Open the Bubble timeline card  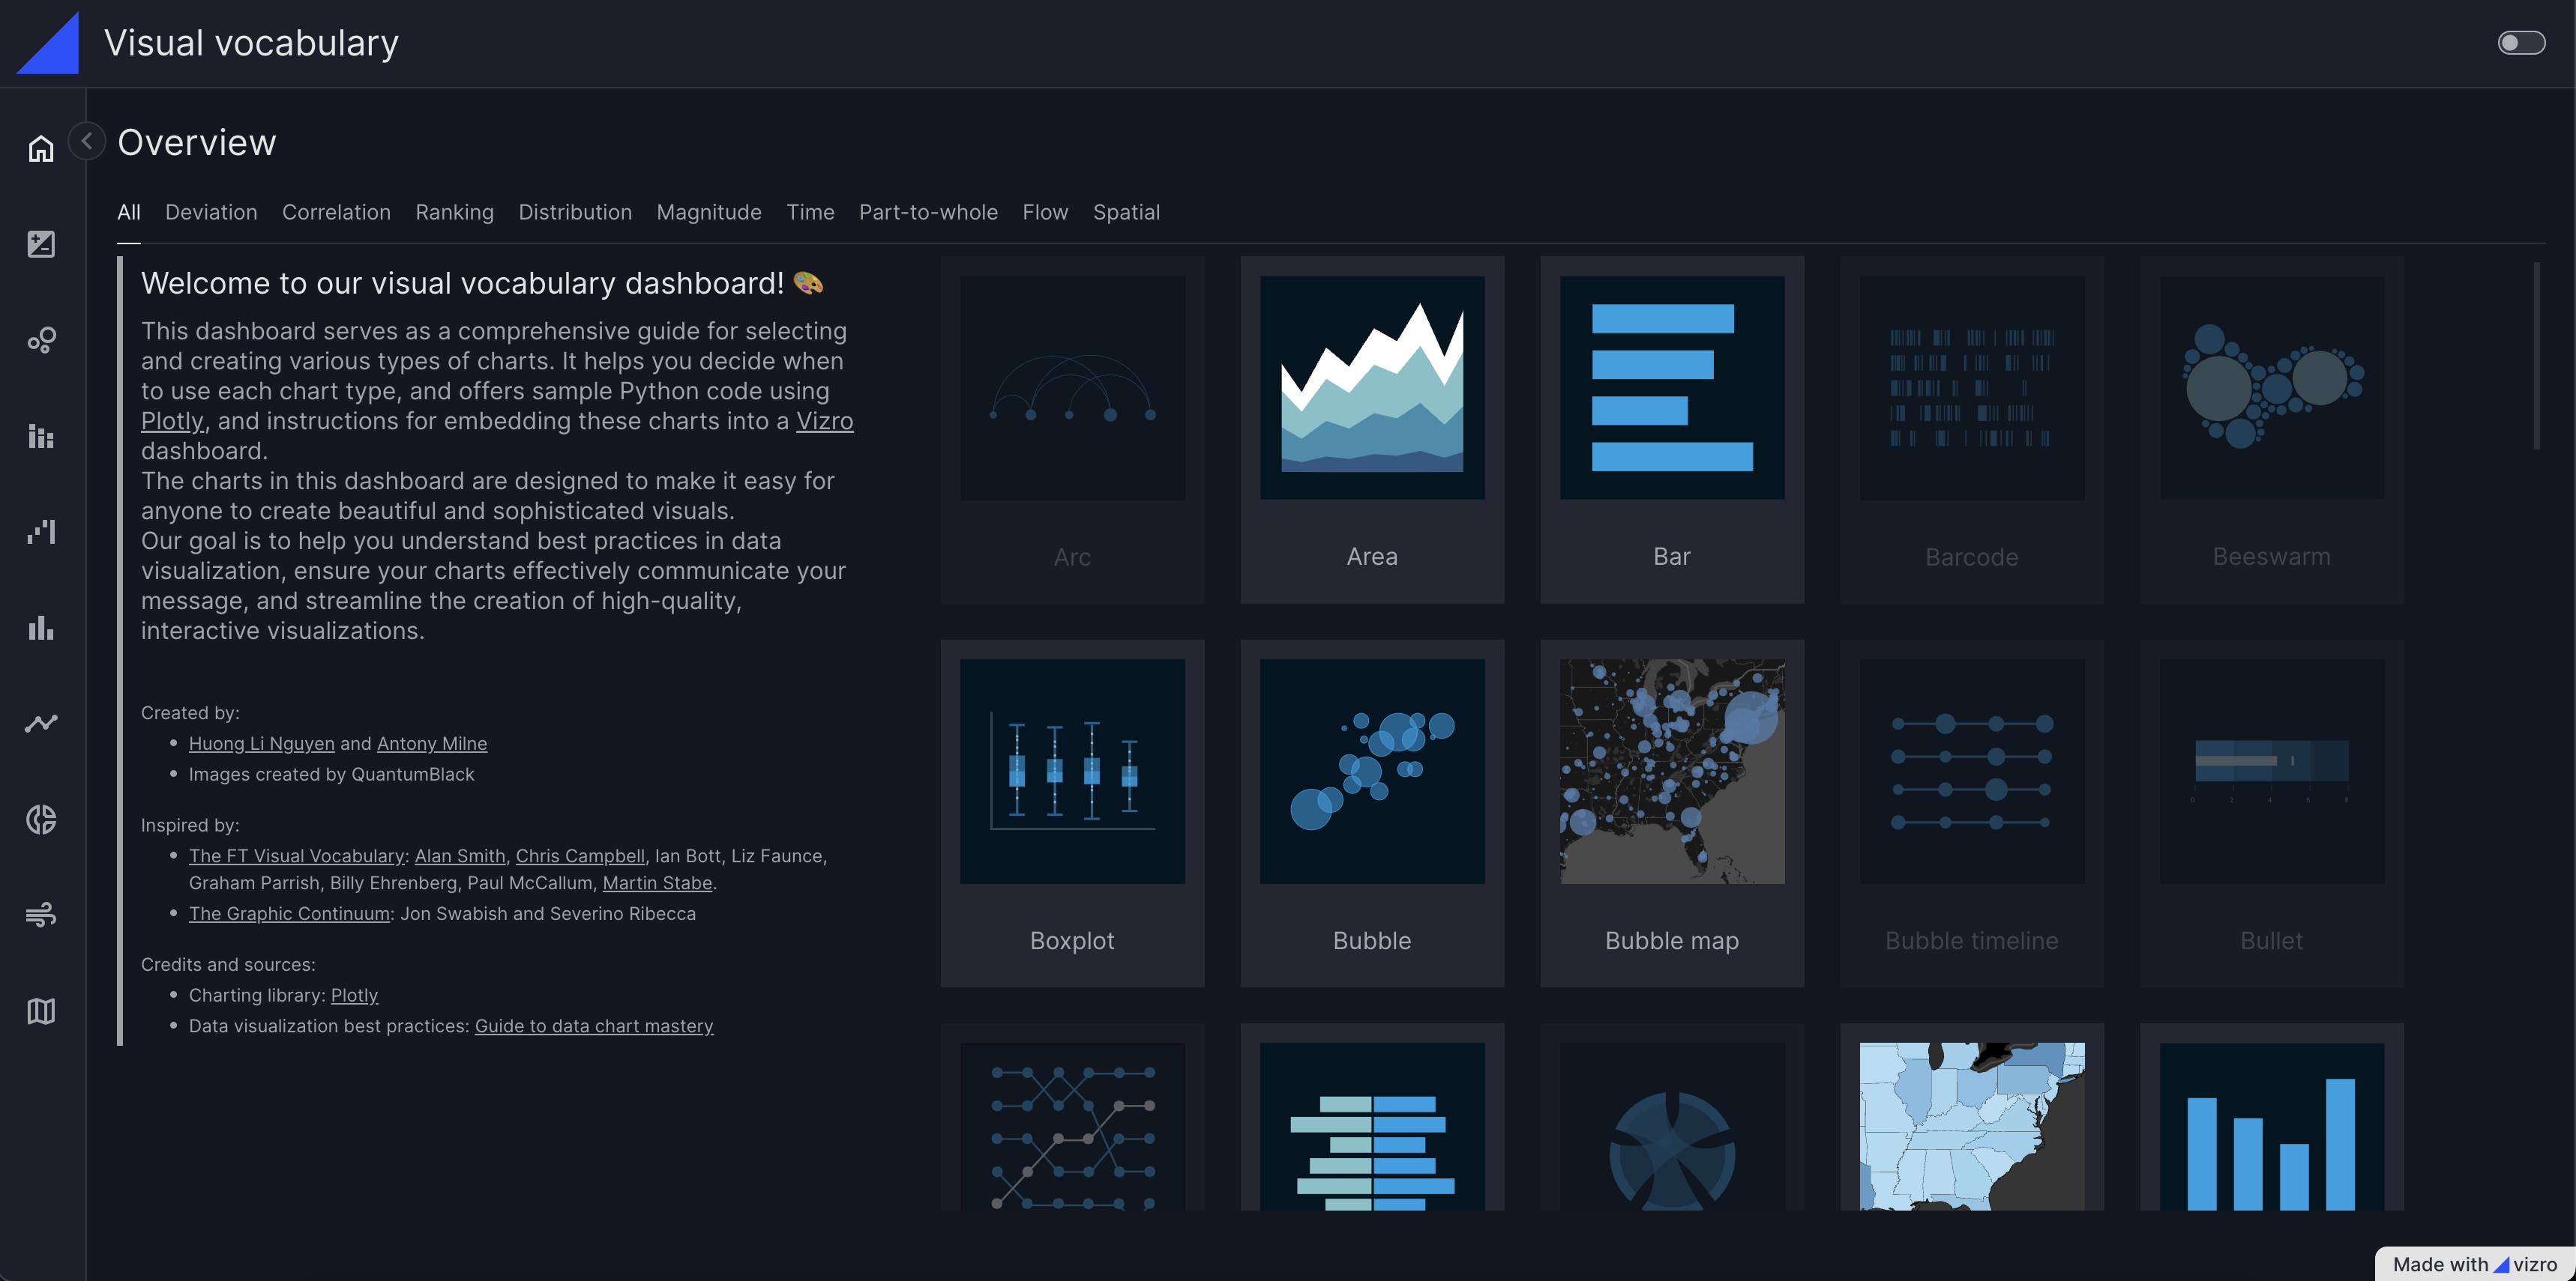1972,814
